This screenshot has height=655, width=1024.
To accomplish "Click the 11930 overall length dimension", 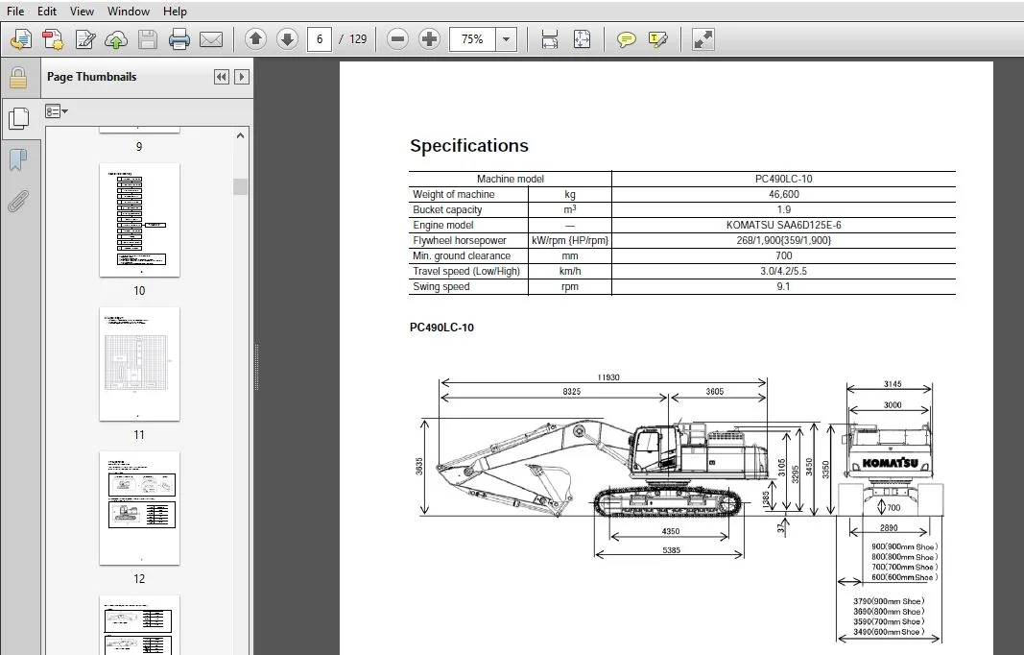I will [608, 377].
